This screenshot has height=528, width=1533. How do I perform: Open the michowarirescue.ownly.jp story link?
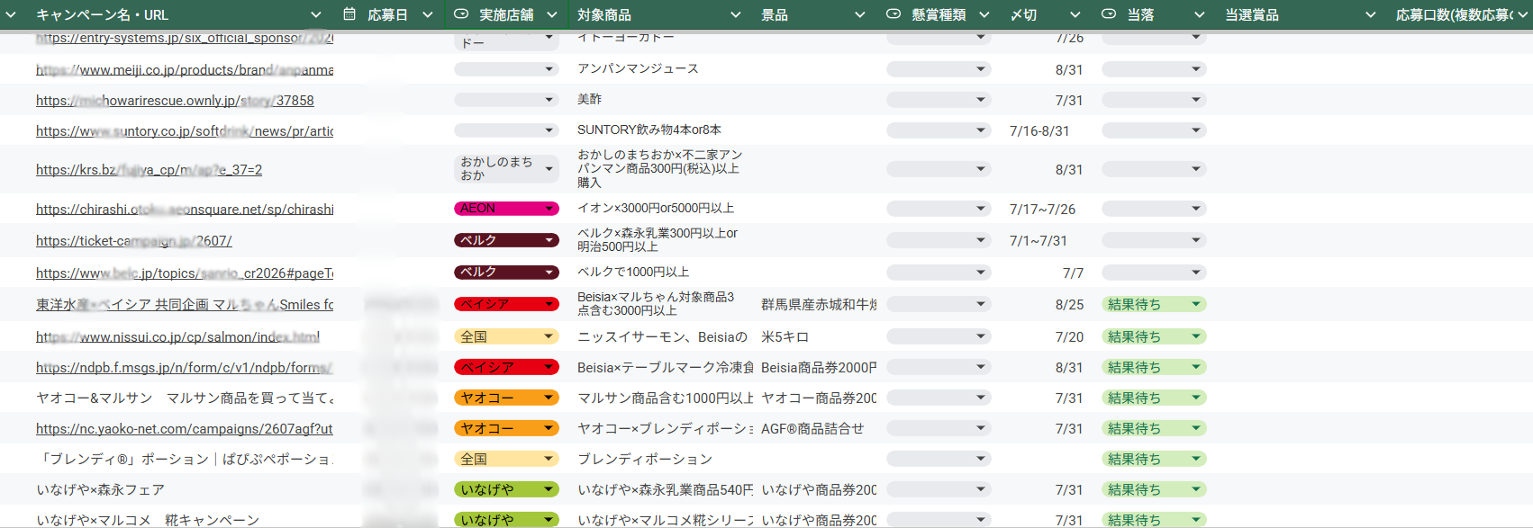(175, 101)
